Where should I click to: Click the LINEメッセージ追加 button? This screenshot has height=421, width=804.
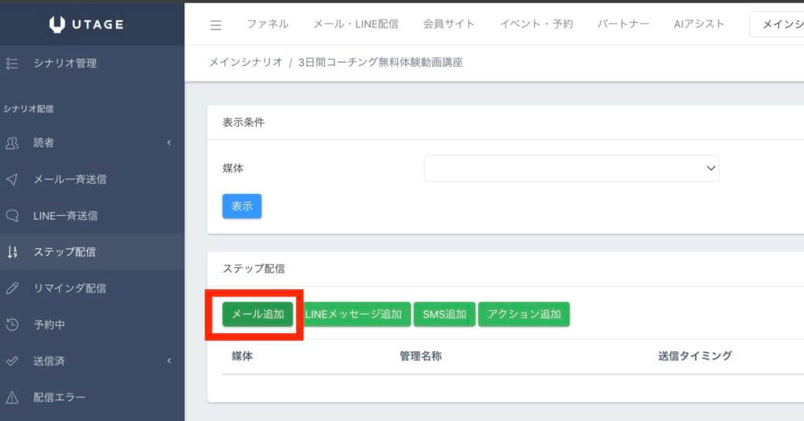(353, 314)
